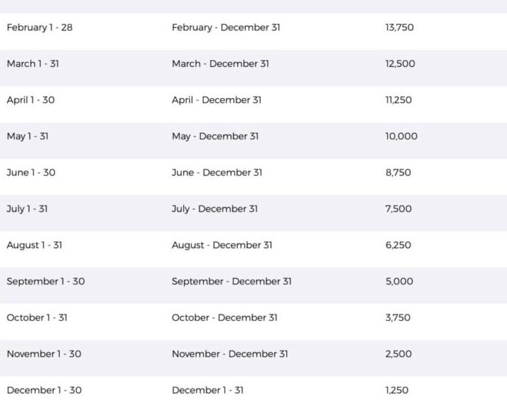507x404 pixels.
Task: Select the June - December 31 period cell
Action: coord(216,172)
